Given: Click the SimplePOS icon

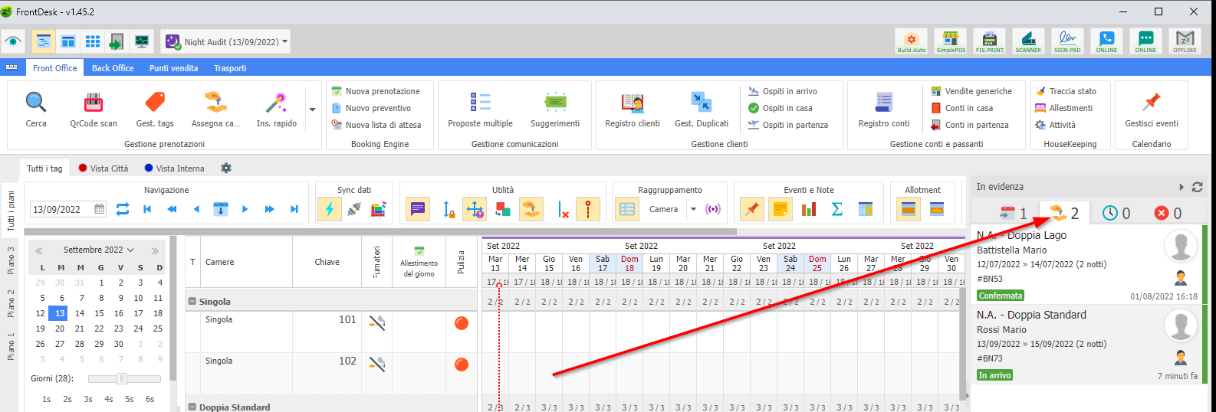Looking at the screenshot, I should click(x=951, y=41).
